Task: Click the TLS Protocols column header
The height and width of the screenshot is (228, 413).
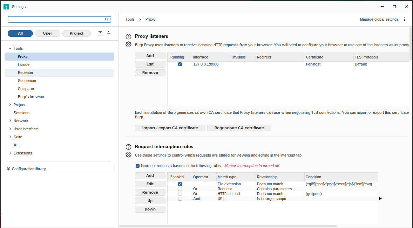Action: (381, 57)
